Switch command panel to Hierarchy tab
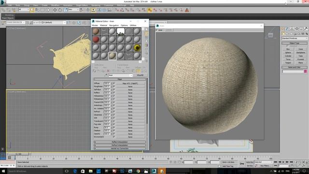The width and height of the screenshot is (309, 174). [x=292, y=29]
